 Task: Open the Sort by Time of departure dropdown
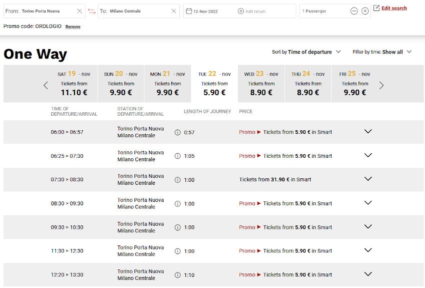click(x=338, y=52)
